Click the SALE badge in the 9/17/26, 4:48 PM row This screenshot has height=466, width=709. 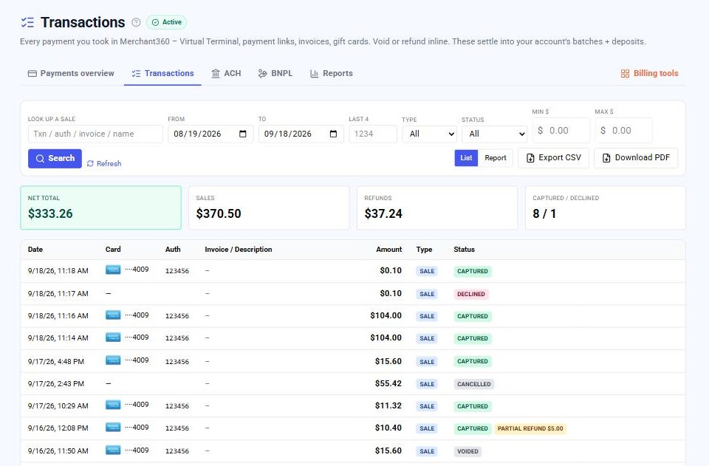click(x=427, y=362)
